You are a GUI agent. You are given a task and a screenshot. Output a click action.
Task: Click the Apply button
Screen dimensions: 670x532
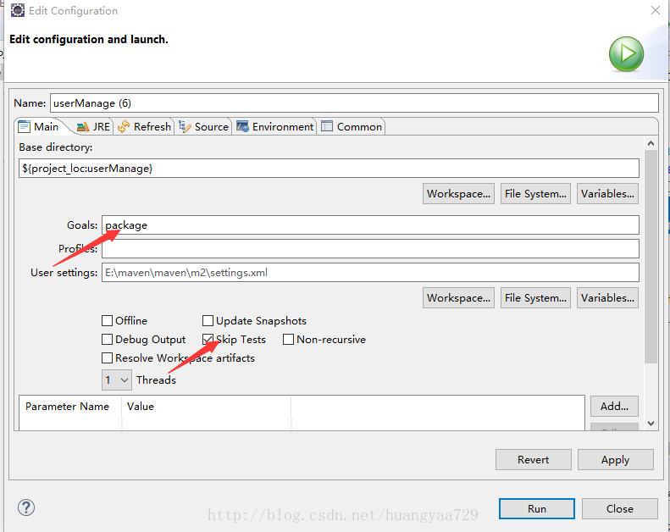click(615, 459)
